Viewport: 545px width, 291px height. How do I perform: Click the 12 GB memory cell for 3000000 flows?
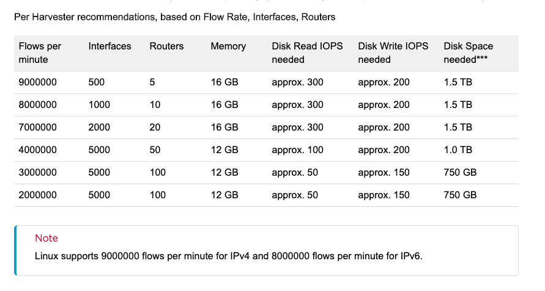click(224, 173)
